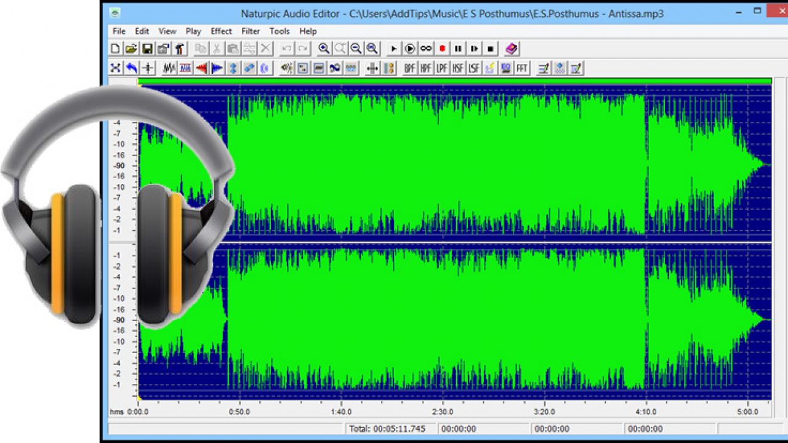Click the blue curved undo-arrow effect icon

pos(131,68)
